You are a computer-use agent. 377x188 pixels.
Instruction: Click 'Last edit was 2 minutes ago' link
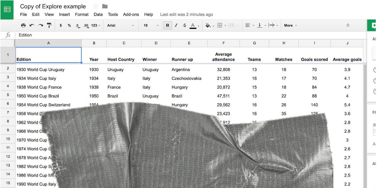click(186, 14)
